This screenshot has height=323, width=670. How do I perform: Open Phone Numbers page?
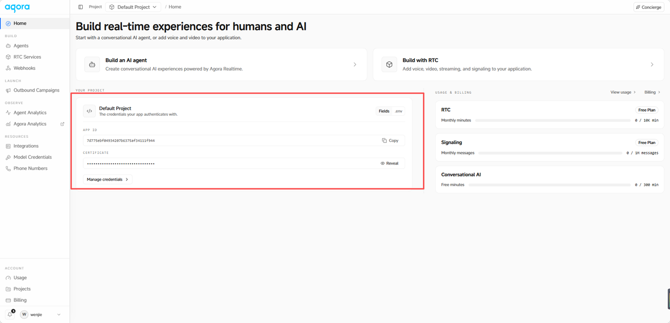tap(35, 169)
